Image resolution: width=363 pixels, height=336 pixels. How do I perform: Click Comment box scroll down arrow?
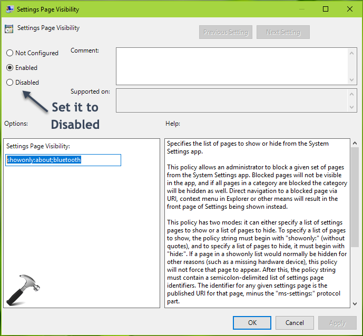351,80
